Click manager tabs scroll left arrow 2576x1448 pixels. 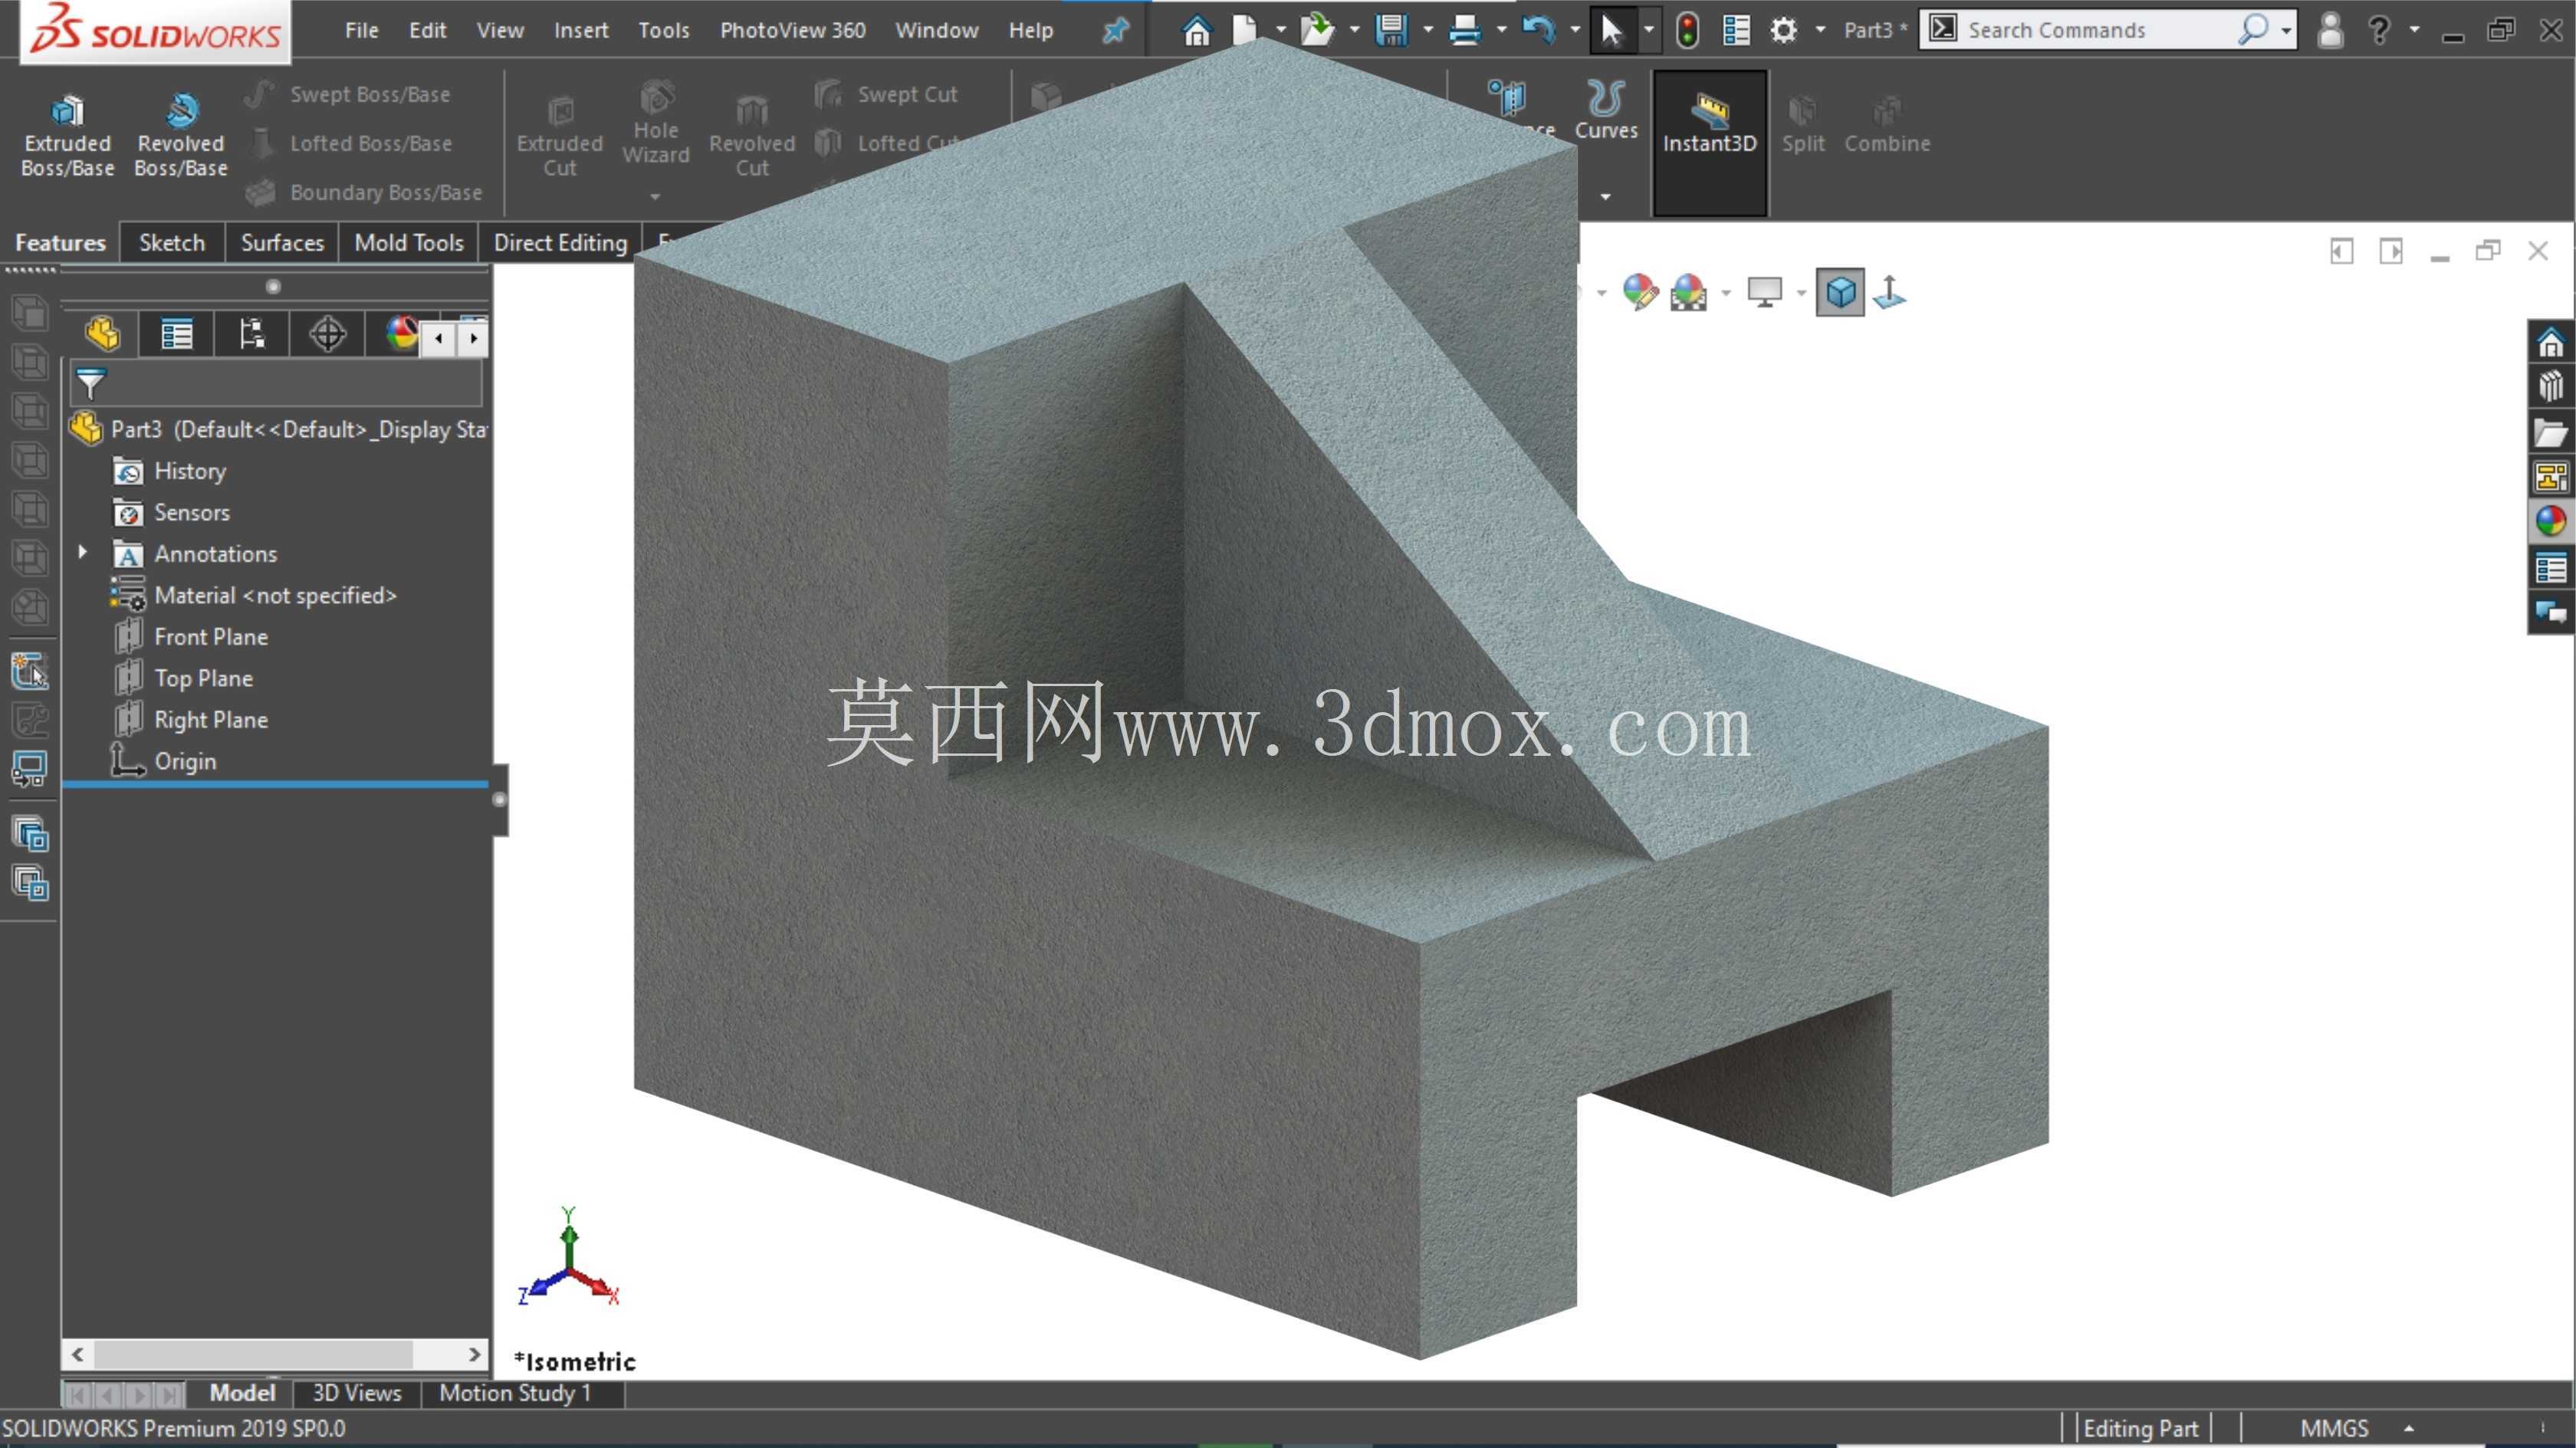pyautogui.click(x=438, y=339)
